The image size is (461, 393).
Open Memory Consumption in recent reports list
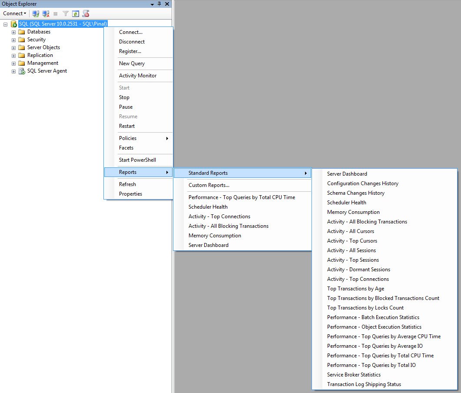[x=242, y=236]
